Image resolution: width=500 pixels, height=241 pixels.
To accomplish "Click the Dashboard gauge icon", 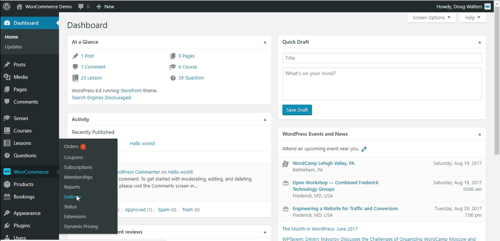I will (7, 23).
